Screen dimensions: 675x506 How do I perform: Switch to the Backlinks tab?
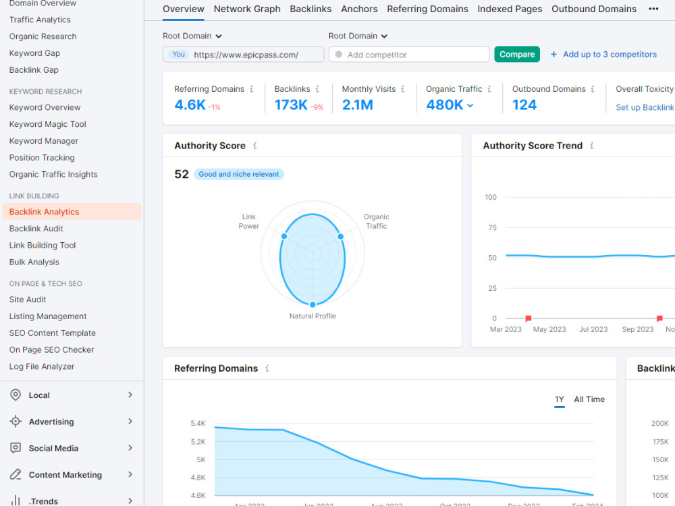310,9
